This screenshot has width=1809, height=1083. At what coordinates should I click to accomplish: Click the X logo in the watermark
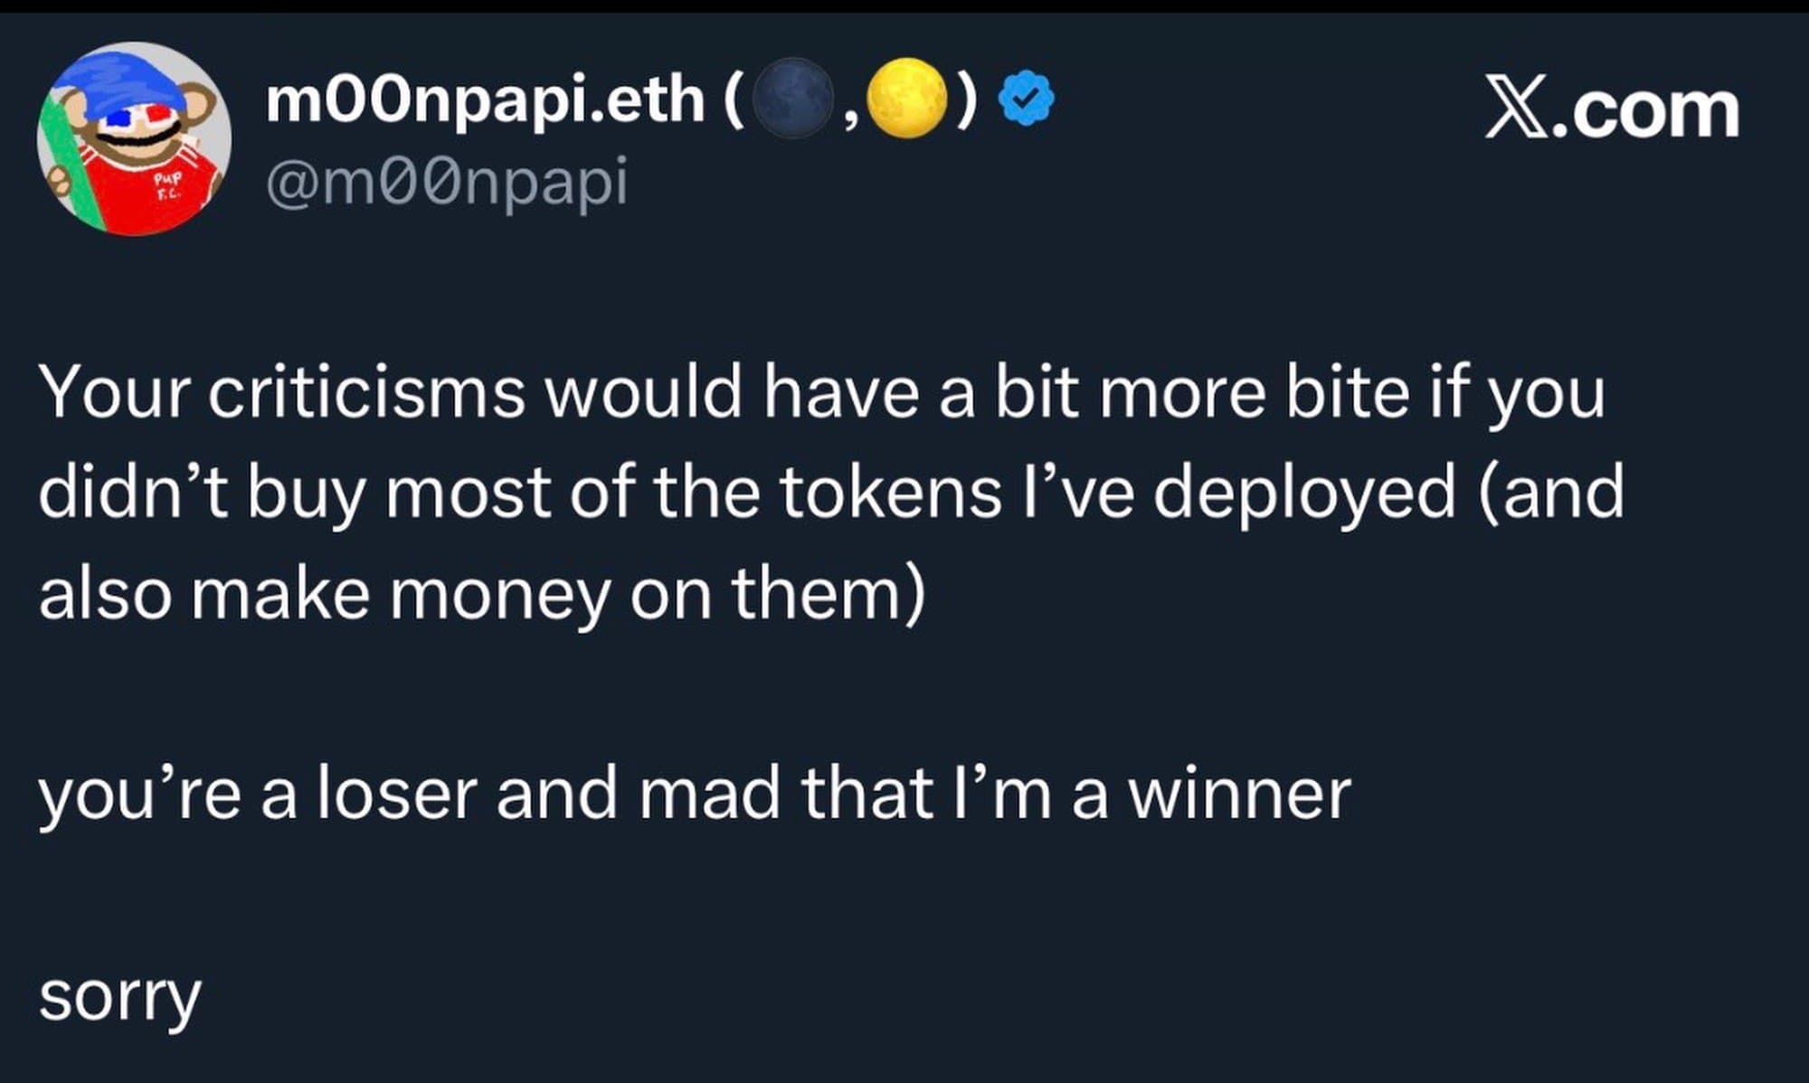pyautogui.click(x=1514, y=112)
